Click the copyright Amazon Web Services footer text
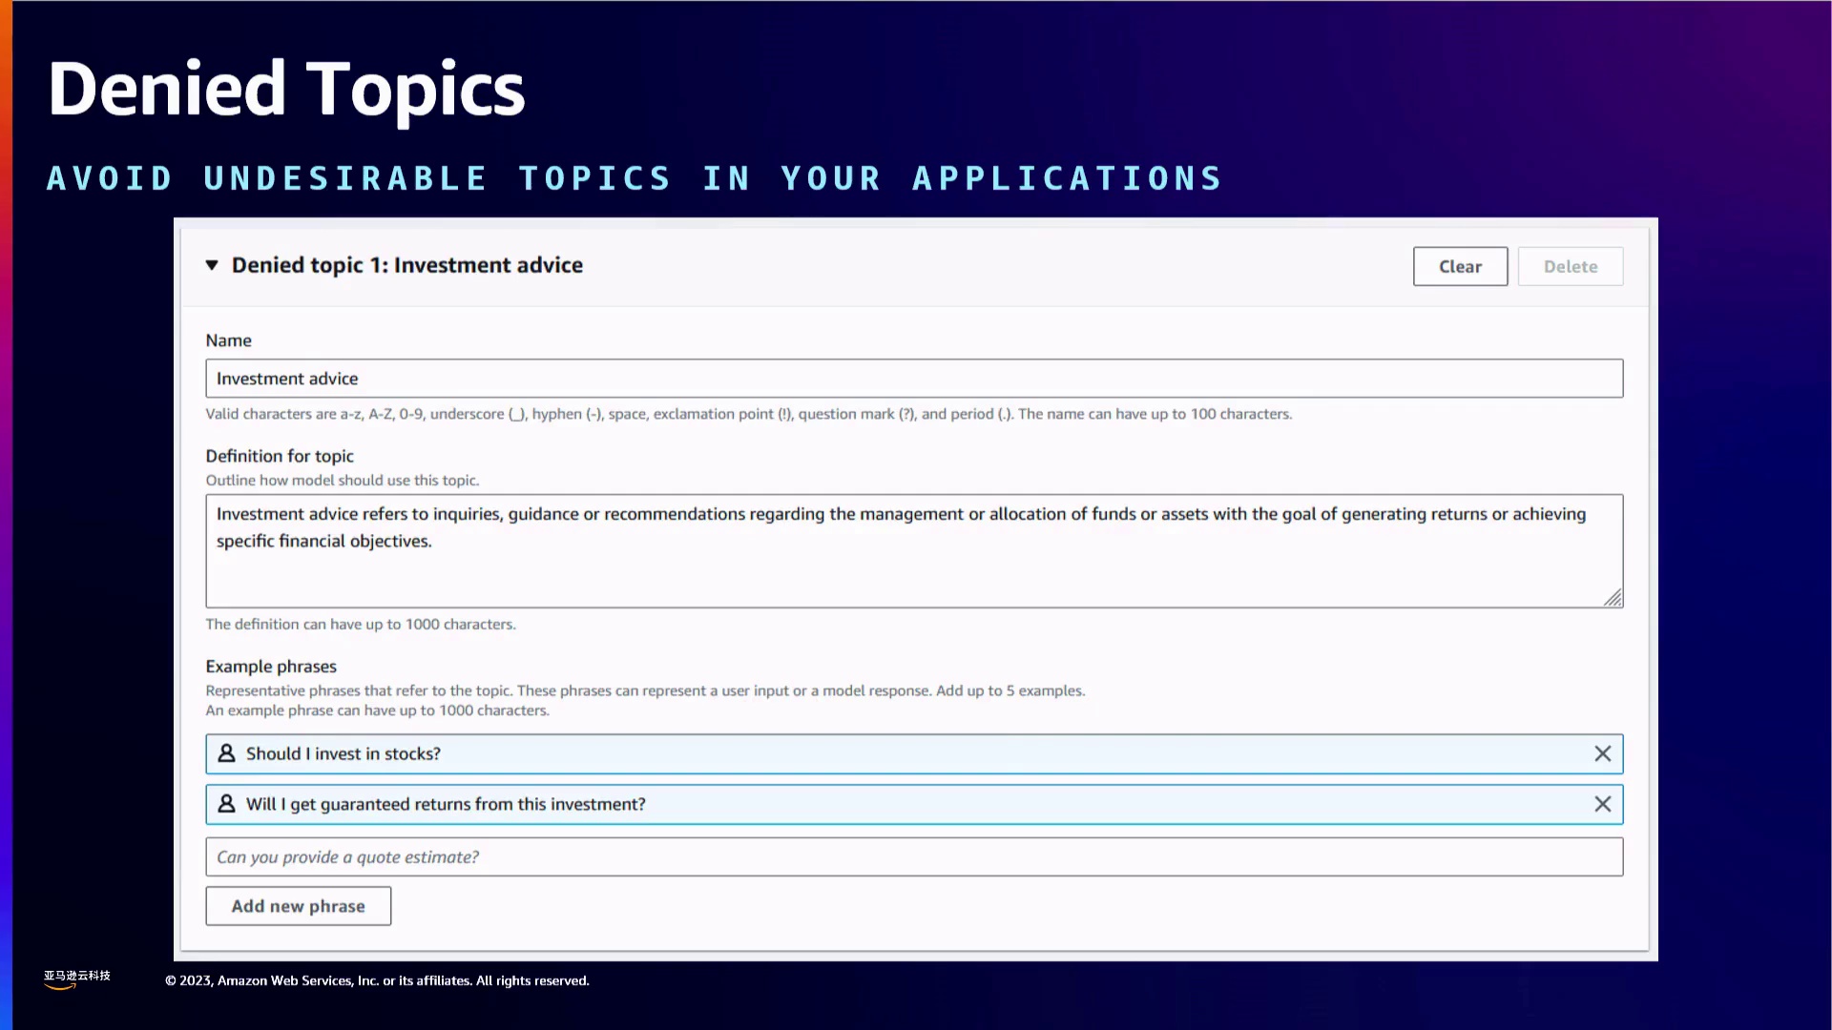Screen dimensions: 1832x1030 (x=377, y=980)
